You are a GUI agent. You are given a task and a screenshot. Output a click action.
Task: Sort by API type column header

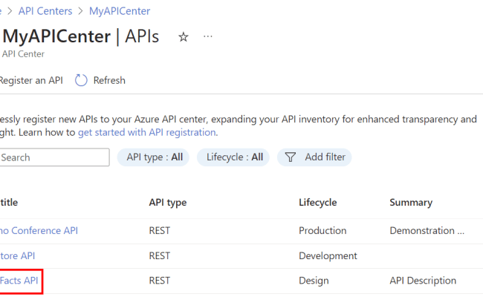click(x=167, y=202)
